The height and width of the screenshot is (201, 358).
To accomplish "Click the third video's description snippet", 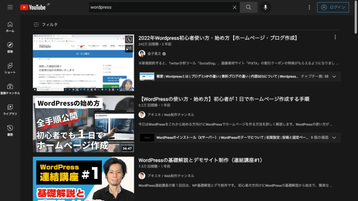I will tap(235, 186).
